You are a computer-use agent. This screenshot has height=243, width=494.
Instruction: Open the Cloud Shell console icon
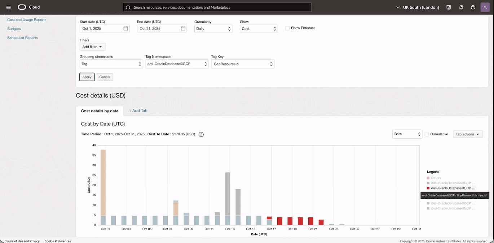pyautogui.click(x=448, y=7)
